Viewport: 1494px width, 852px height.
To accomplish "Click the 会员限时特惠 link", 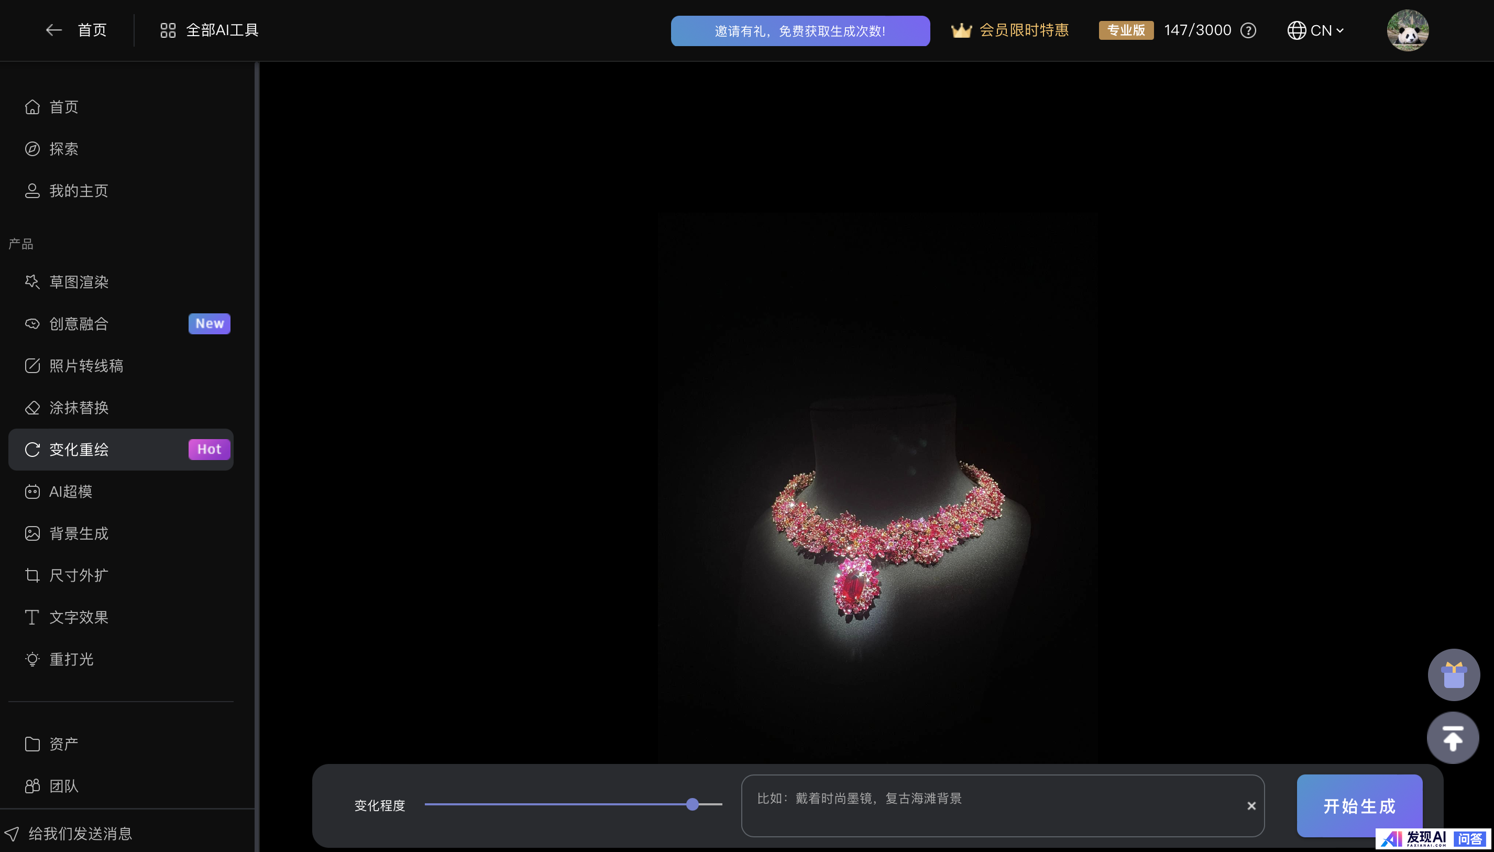I will (1024, 30).
